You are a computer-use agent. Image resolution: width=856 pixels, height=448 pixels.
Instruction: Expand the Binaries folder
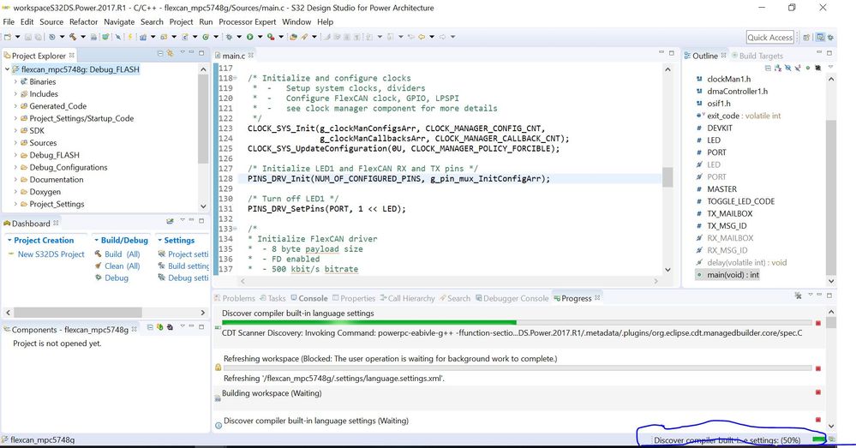[x=15, y=81]
